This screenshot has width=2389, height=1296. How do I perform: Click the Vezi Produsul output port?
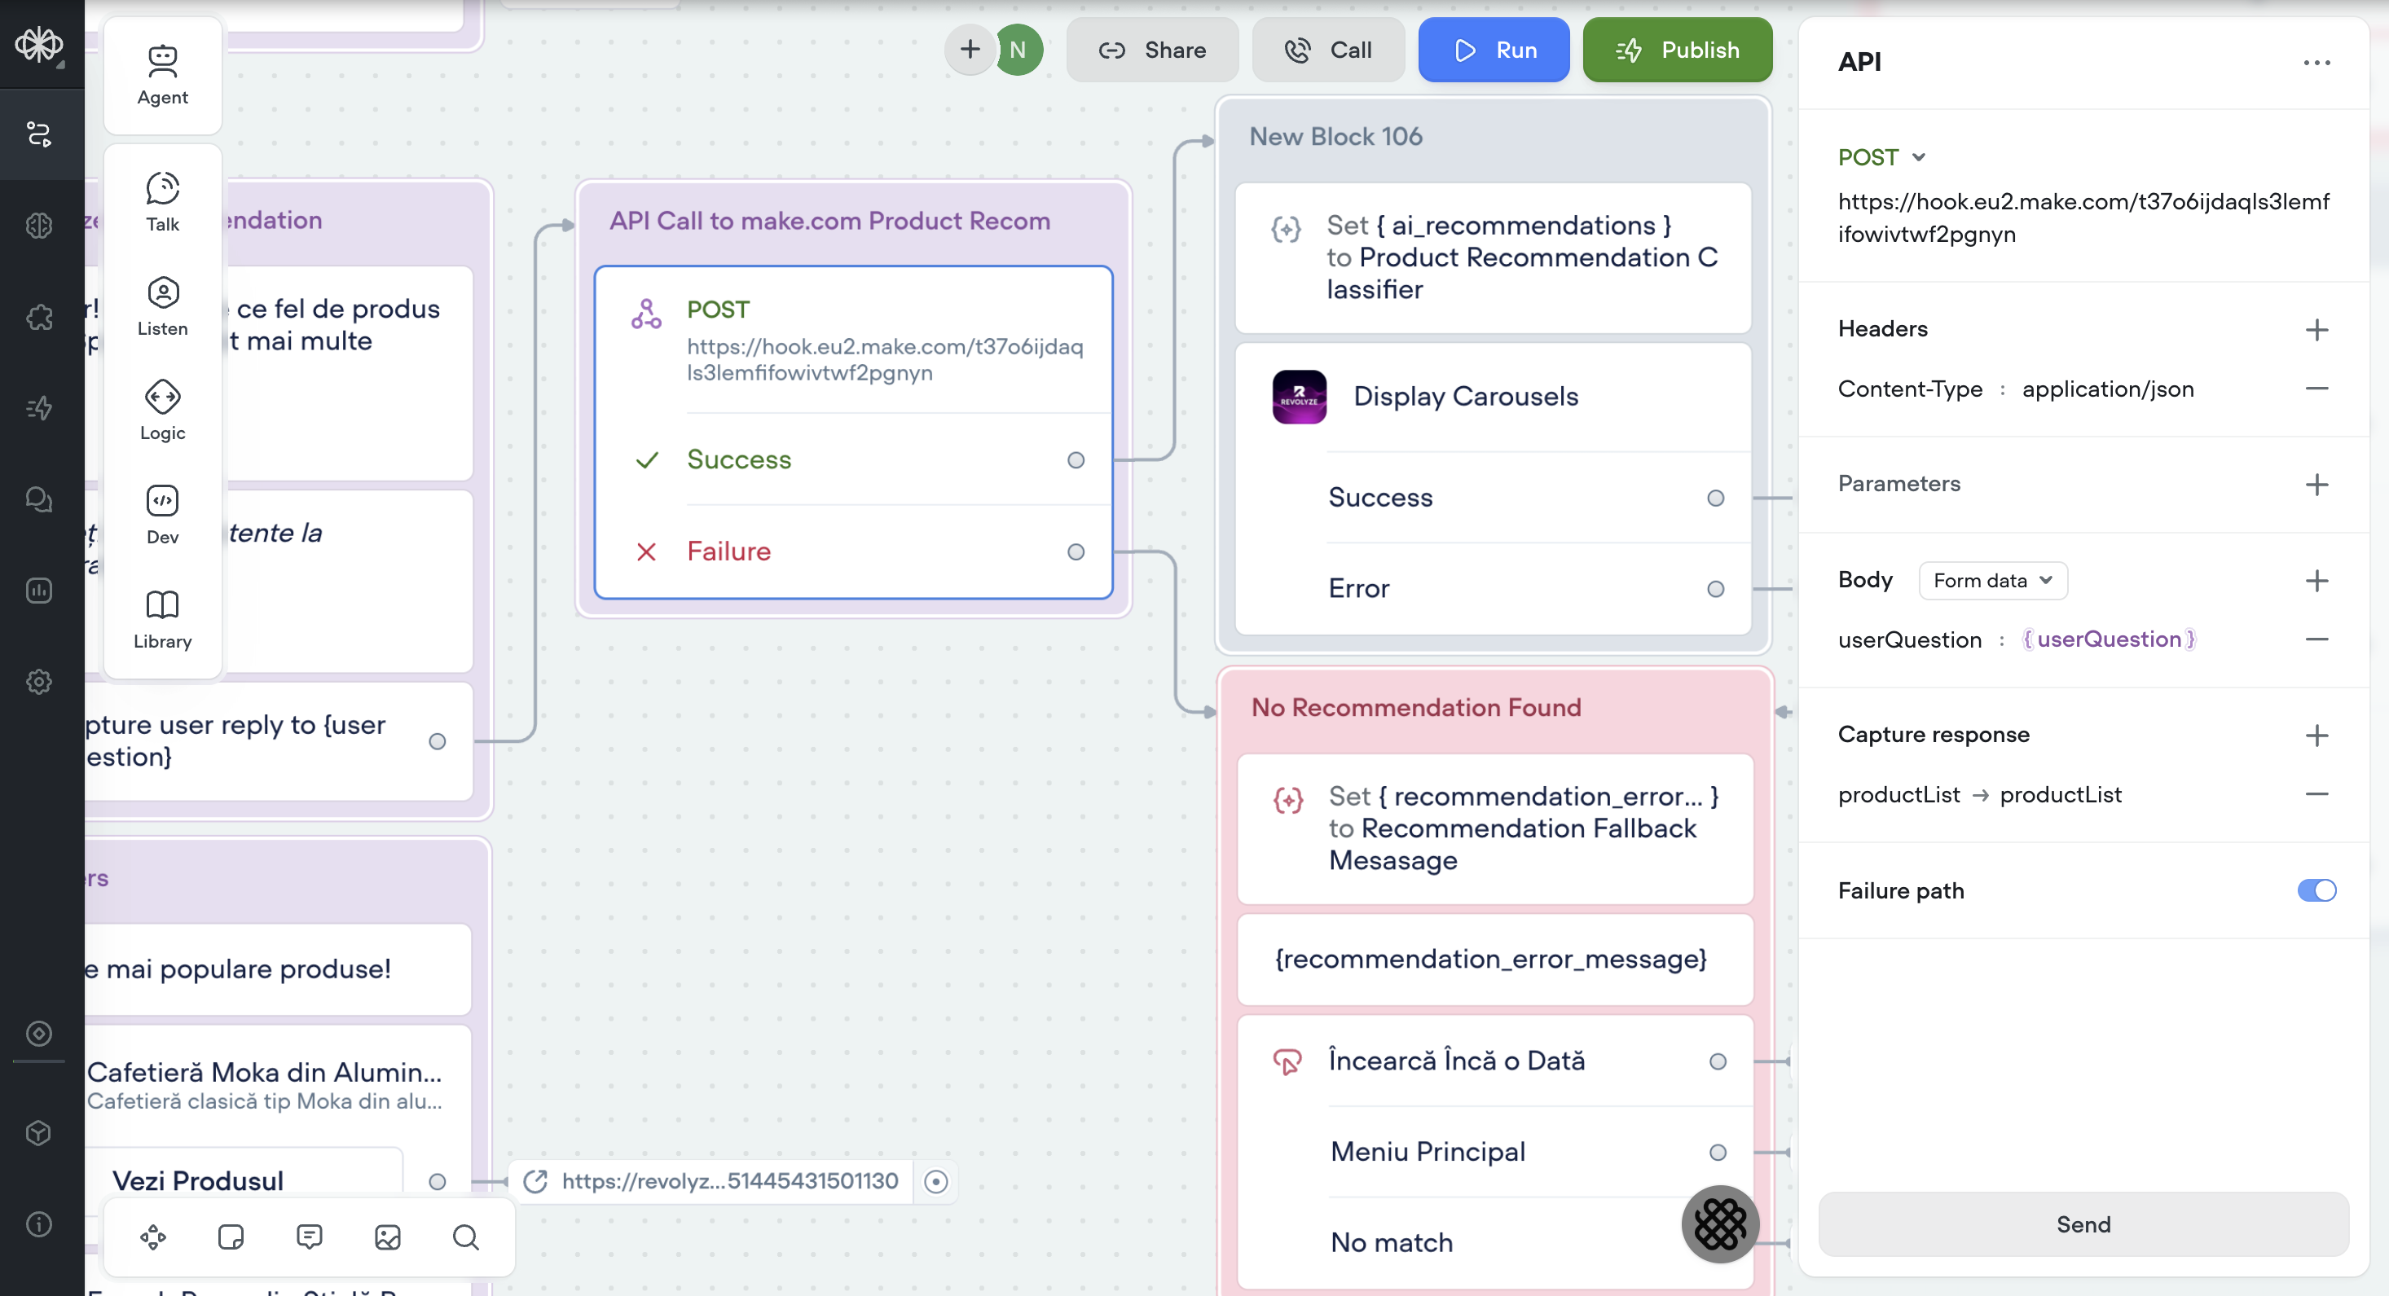click(437, 1181)
